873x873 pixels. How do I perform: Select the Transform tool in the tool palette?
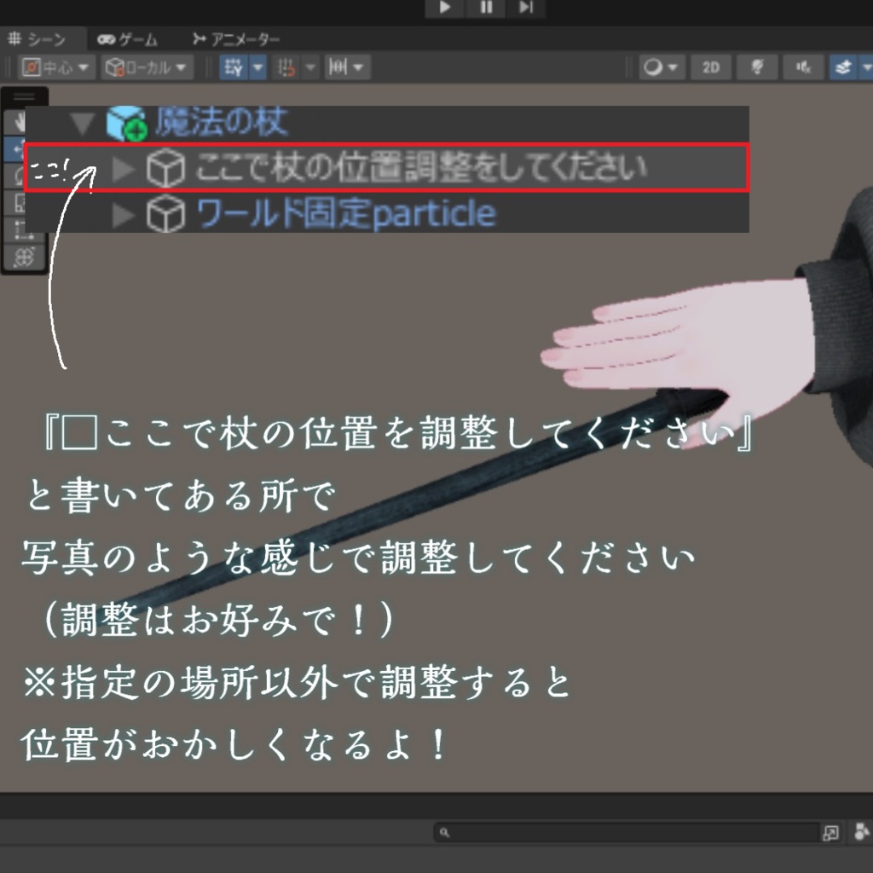tap(23, 257)
